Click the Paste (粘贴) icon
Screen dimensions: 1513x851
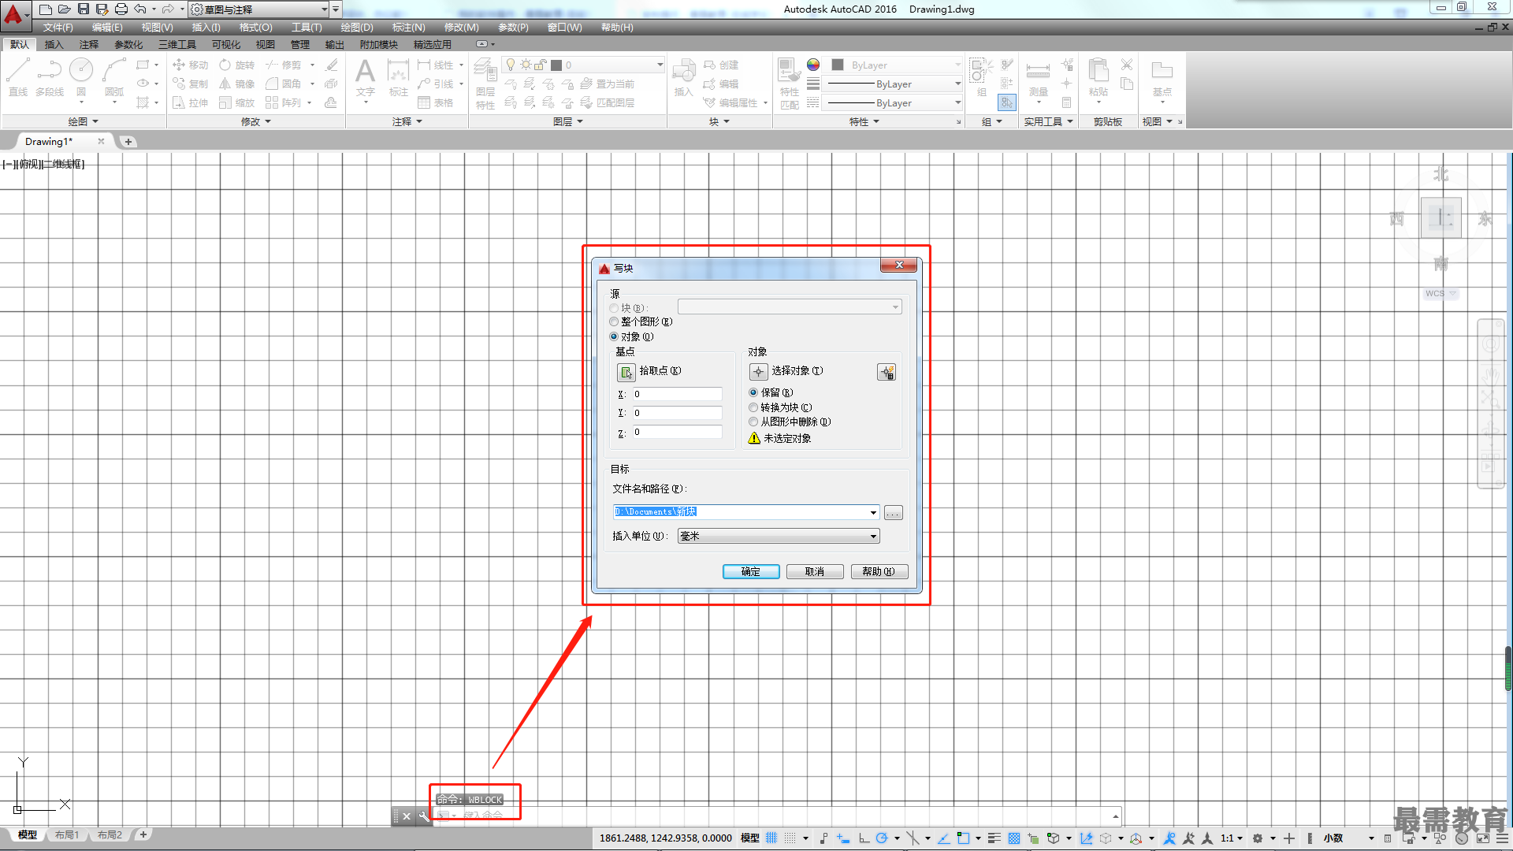pyautogui.click(x=1099, y=77)
